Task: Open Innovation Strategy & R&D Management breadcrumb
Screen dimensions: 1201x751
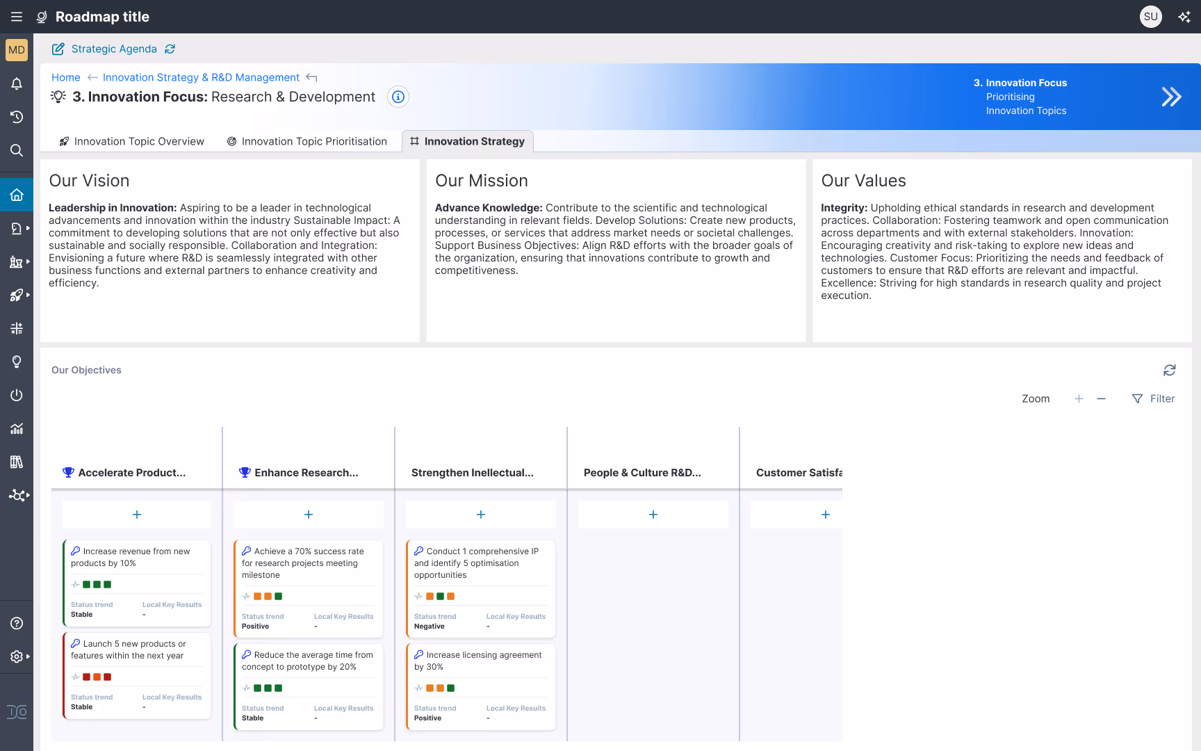Action: [x=201, y=77]
